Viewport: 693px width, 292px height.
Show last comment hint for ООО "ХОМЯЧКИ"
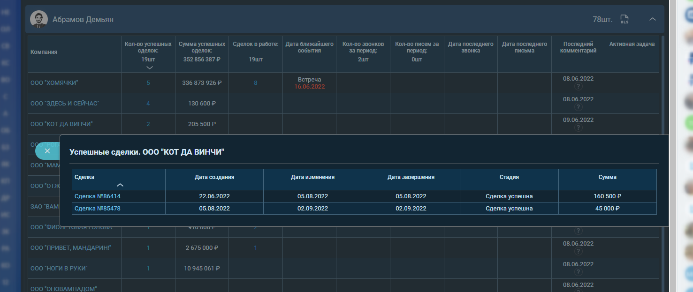point(578,87)
